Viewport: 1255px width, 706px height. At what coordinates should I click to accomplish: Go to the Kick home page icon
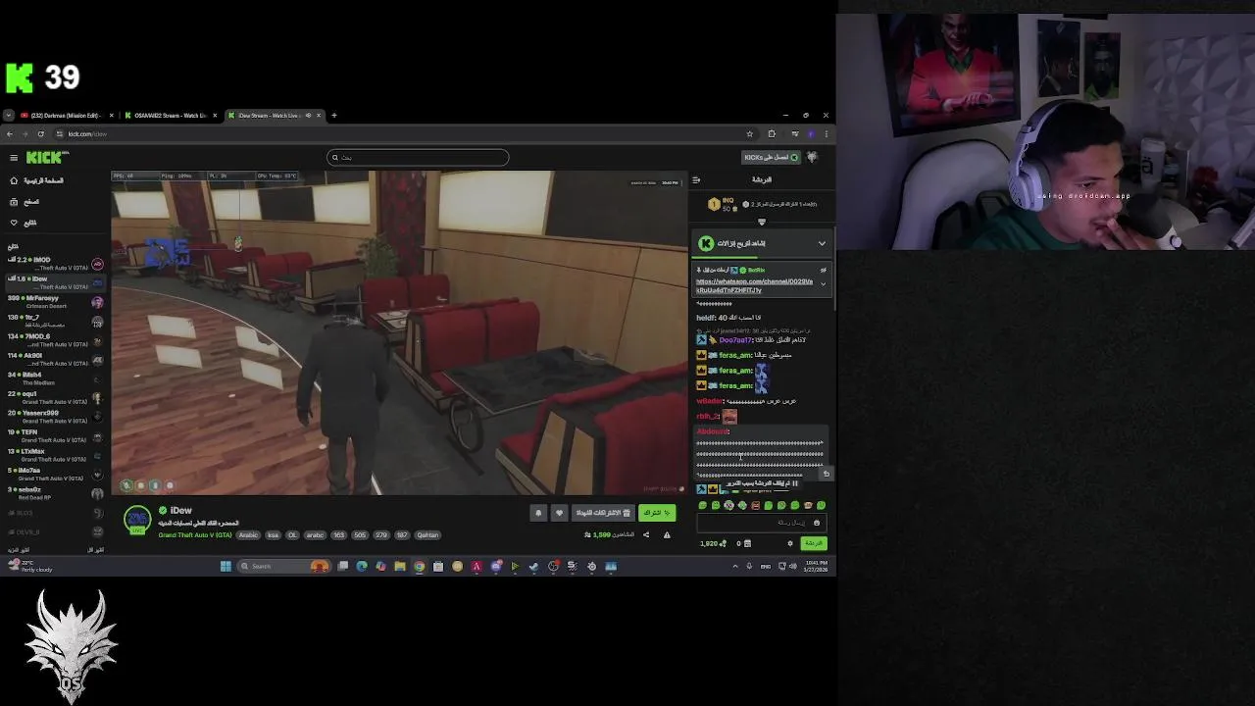click(14, 180)
